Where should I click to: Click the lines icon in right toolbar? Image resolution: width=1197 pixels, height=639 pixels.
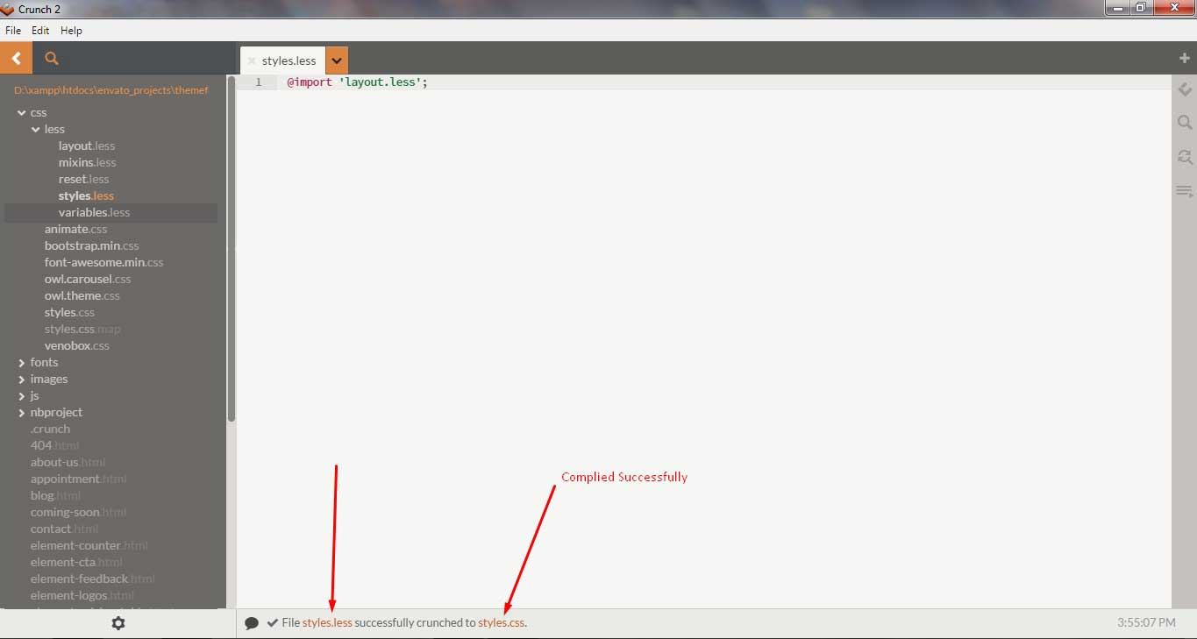point(1185,190)
